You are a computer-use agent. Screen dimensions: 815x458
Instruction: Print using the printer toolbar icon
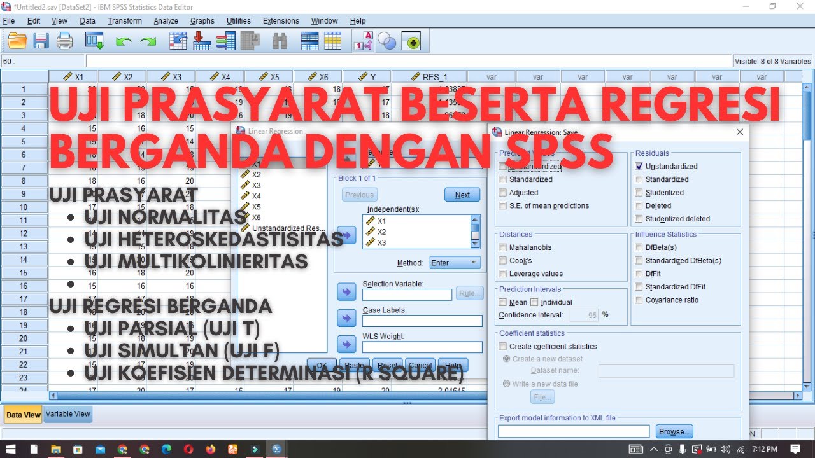65,41
